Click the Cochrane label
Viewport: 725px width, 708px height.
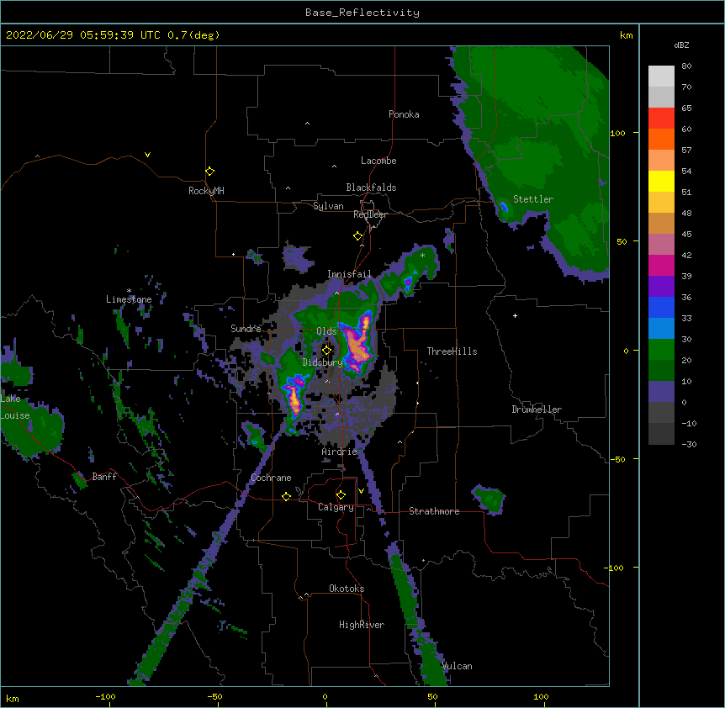(x=271, y=478)
